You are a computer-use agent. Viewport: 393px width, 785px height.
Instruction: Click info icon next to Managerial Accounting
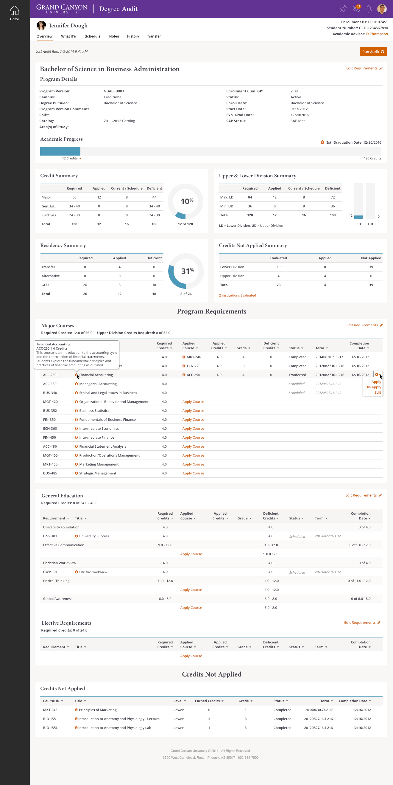click(77, 384)
